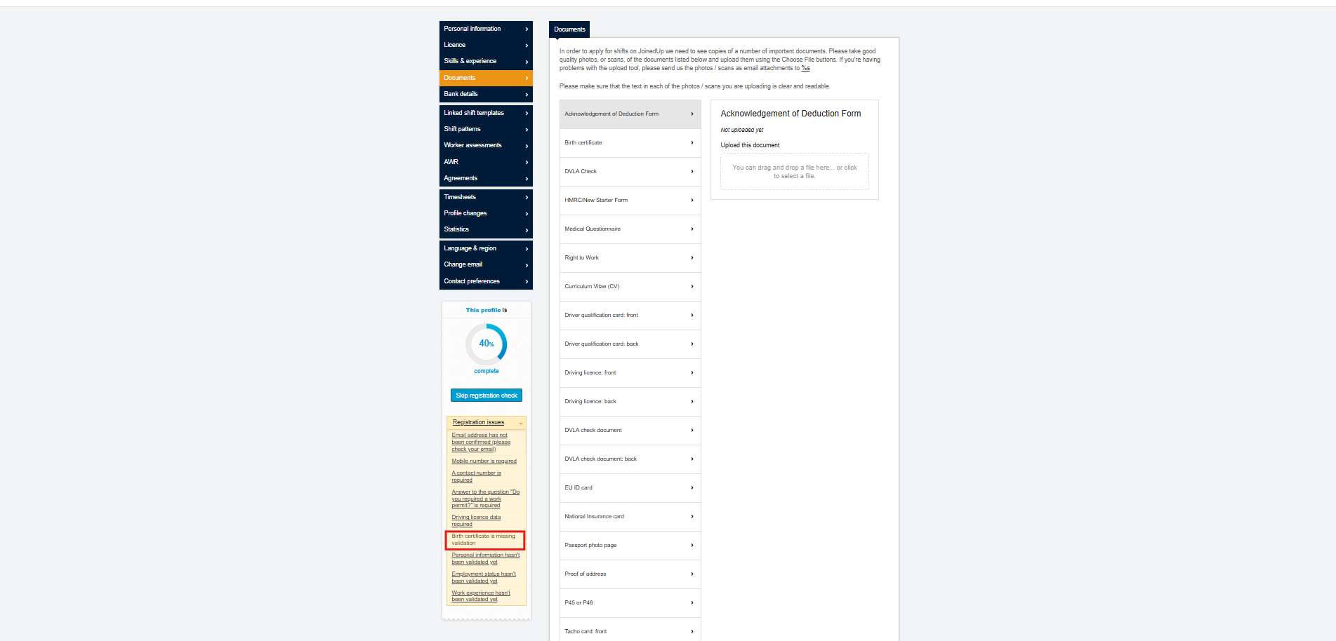This screenshot has width=1336, height=641.
Task: Open the %s email attachment link
Action: click(x=806, y=68)
